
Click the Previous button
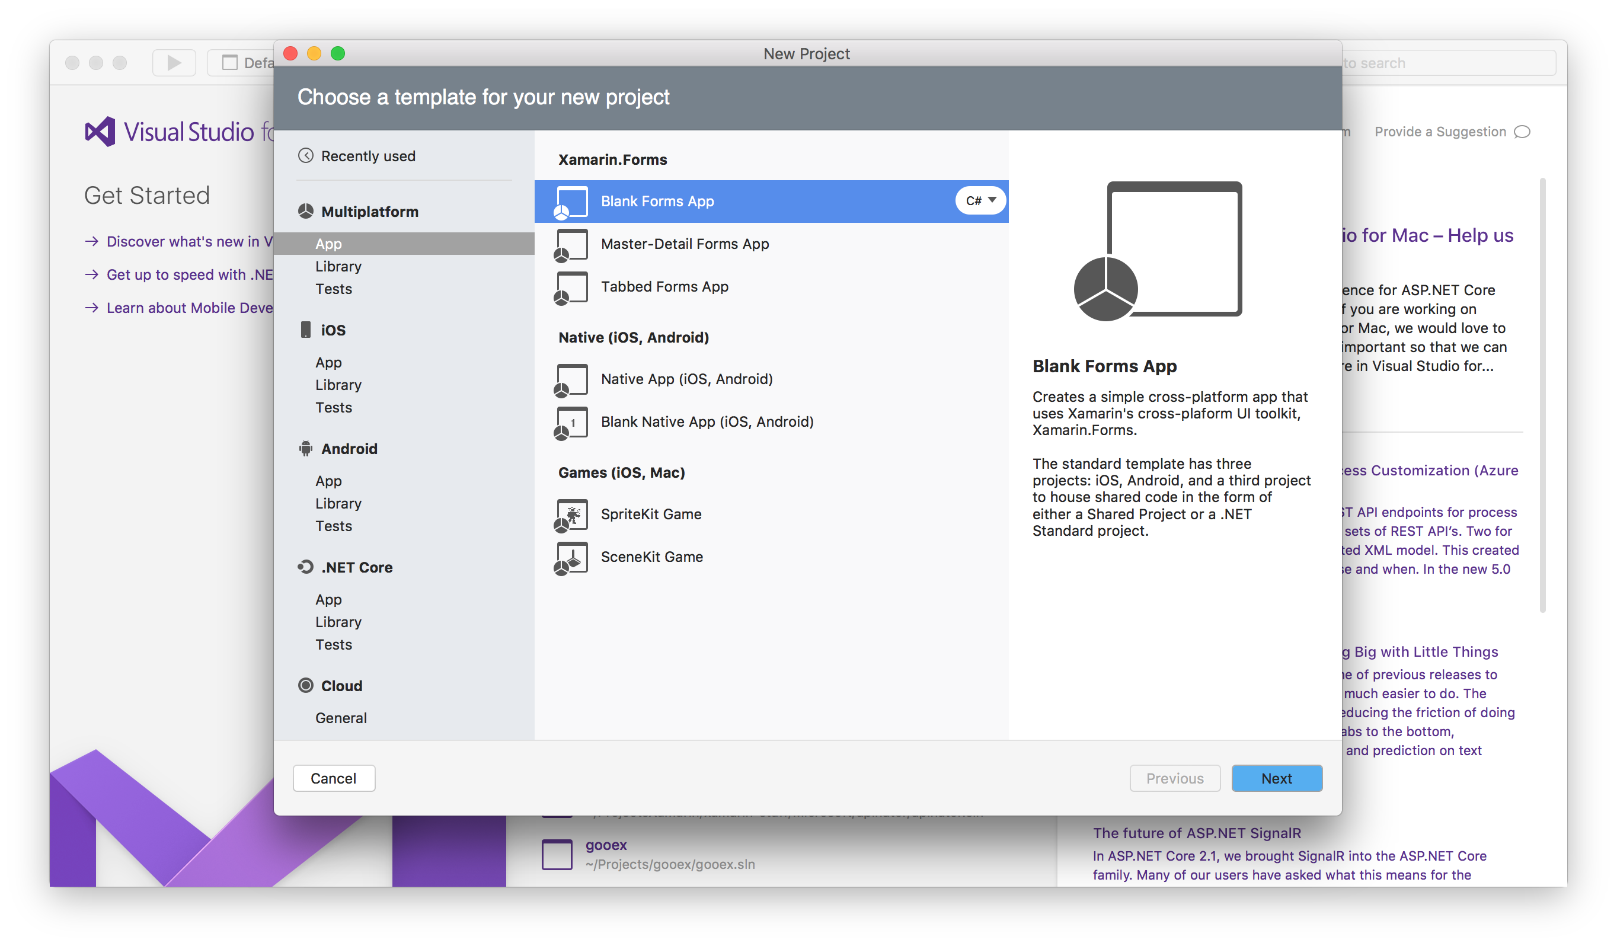pyautogui.click(x=1175, y=778)
